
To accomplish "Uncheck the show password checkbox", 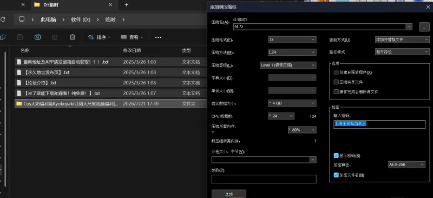I will 336,155.
